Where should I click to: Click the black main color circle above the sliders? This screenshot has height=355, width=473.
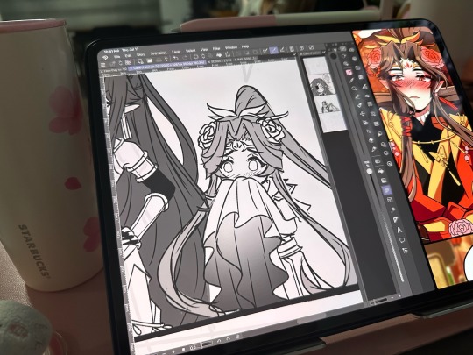click(334, 56)
